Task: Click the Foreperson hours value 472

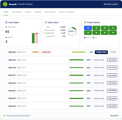Action: point(64,36)
